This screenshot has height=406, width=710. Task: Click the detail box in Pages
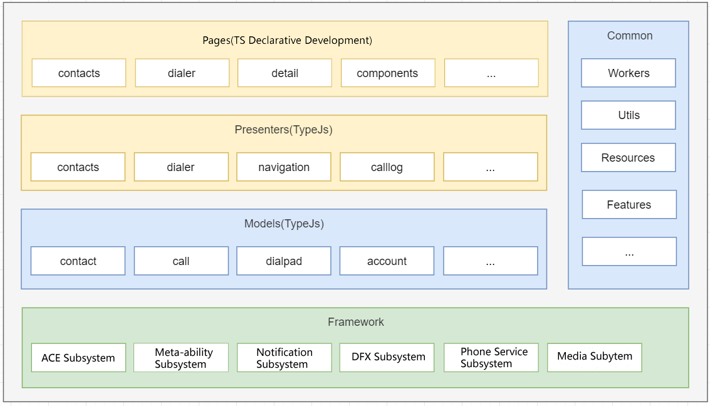pos(285,73)
